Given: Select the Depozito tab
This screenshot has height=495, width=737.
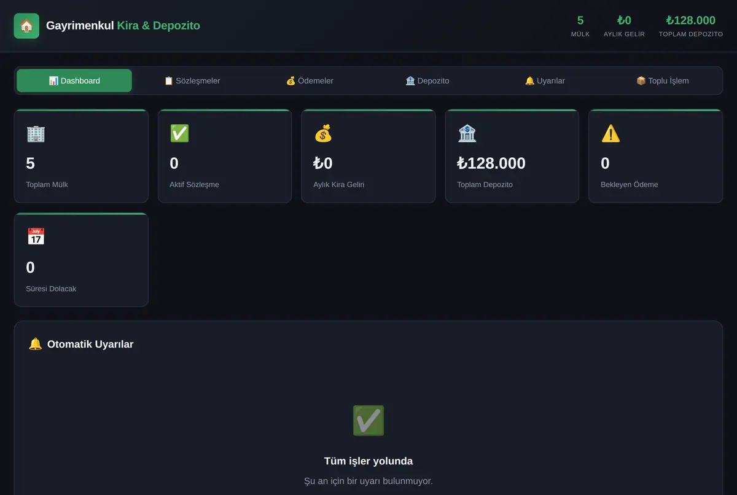Looking at the screenshot, I should pos(427,80).
